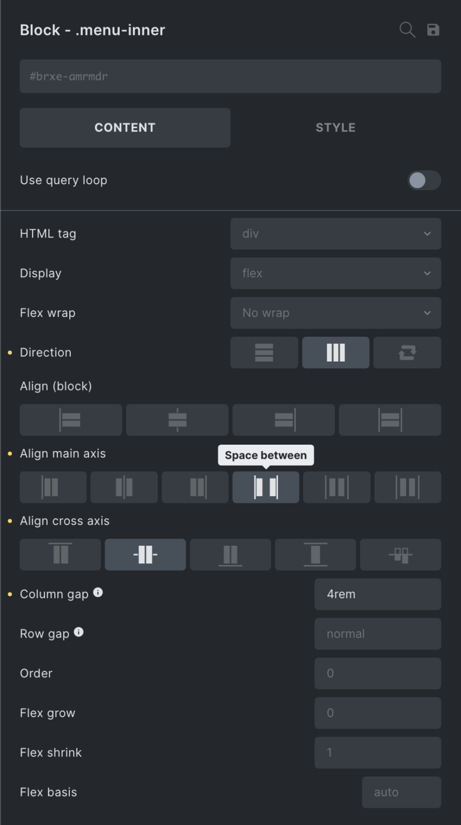
Task: Switch to the CONTENT tab
Action: tap(125, 127)
